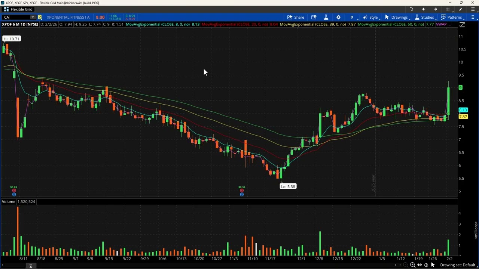Screen dimensions: 479x269
Task: Click the small scroll-right arrow near bottom tools
Action: [400, 265]
